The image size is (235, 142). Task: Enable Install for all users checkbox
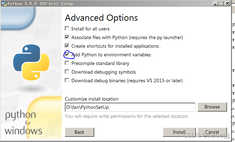(67, 28)
